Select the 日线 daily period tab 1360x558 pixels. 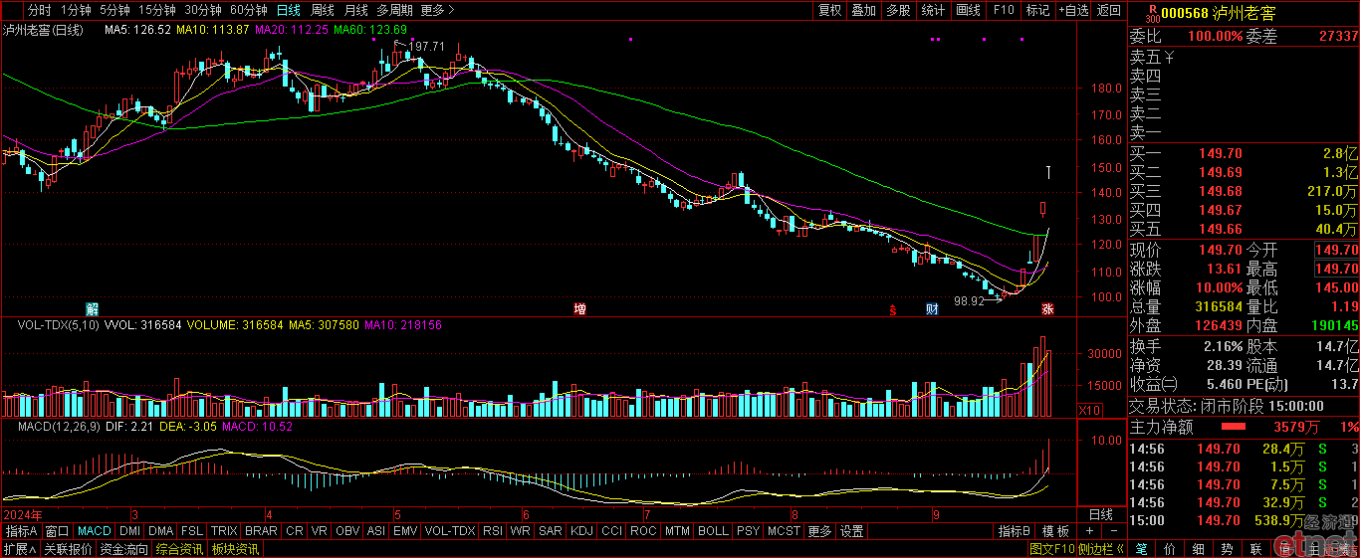point(288,10)
